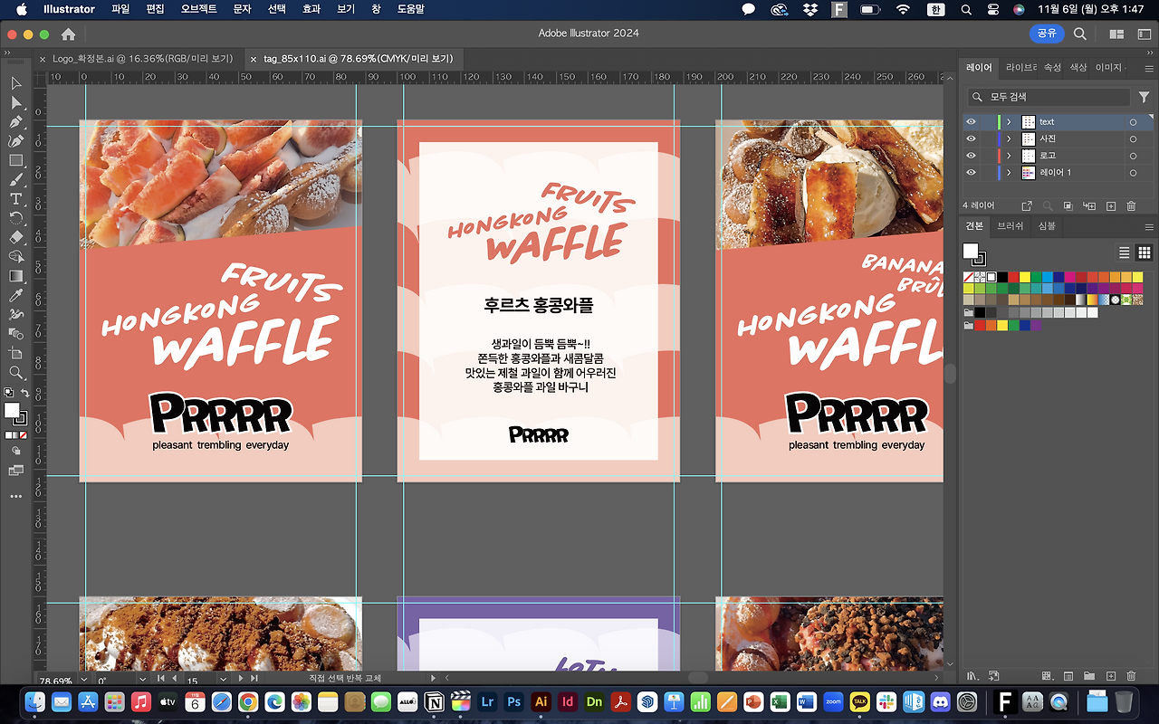Switch swatches to thumbnail grid view
The width and height of the screenshot is (1159, 724).
(1144, 252)
